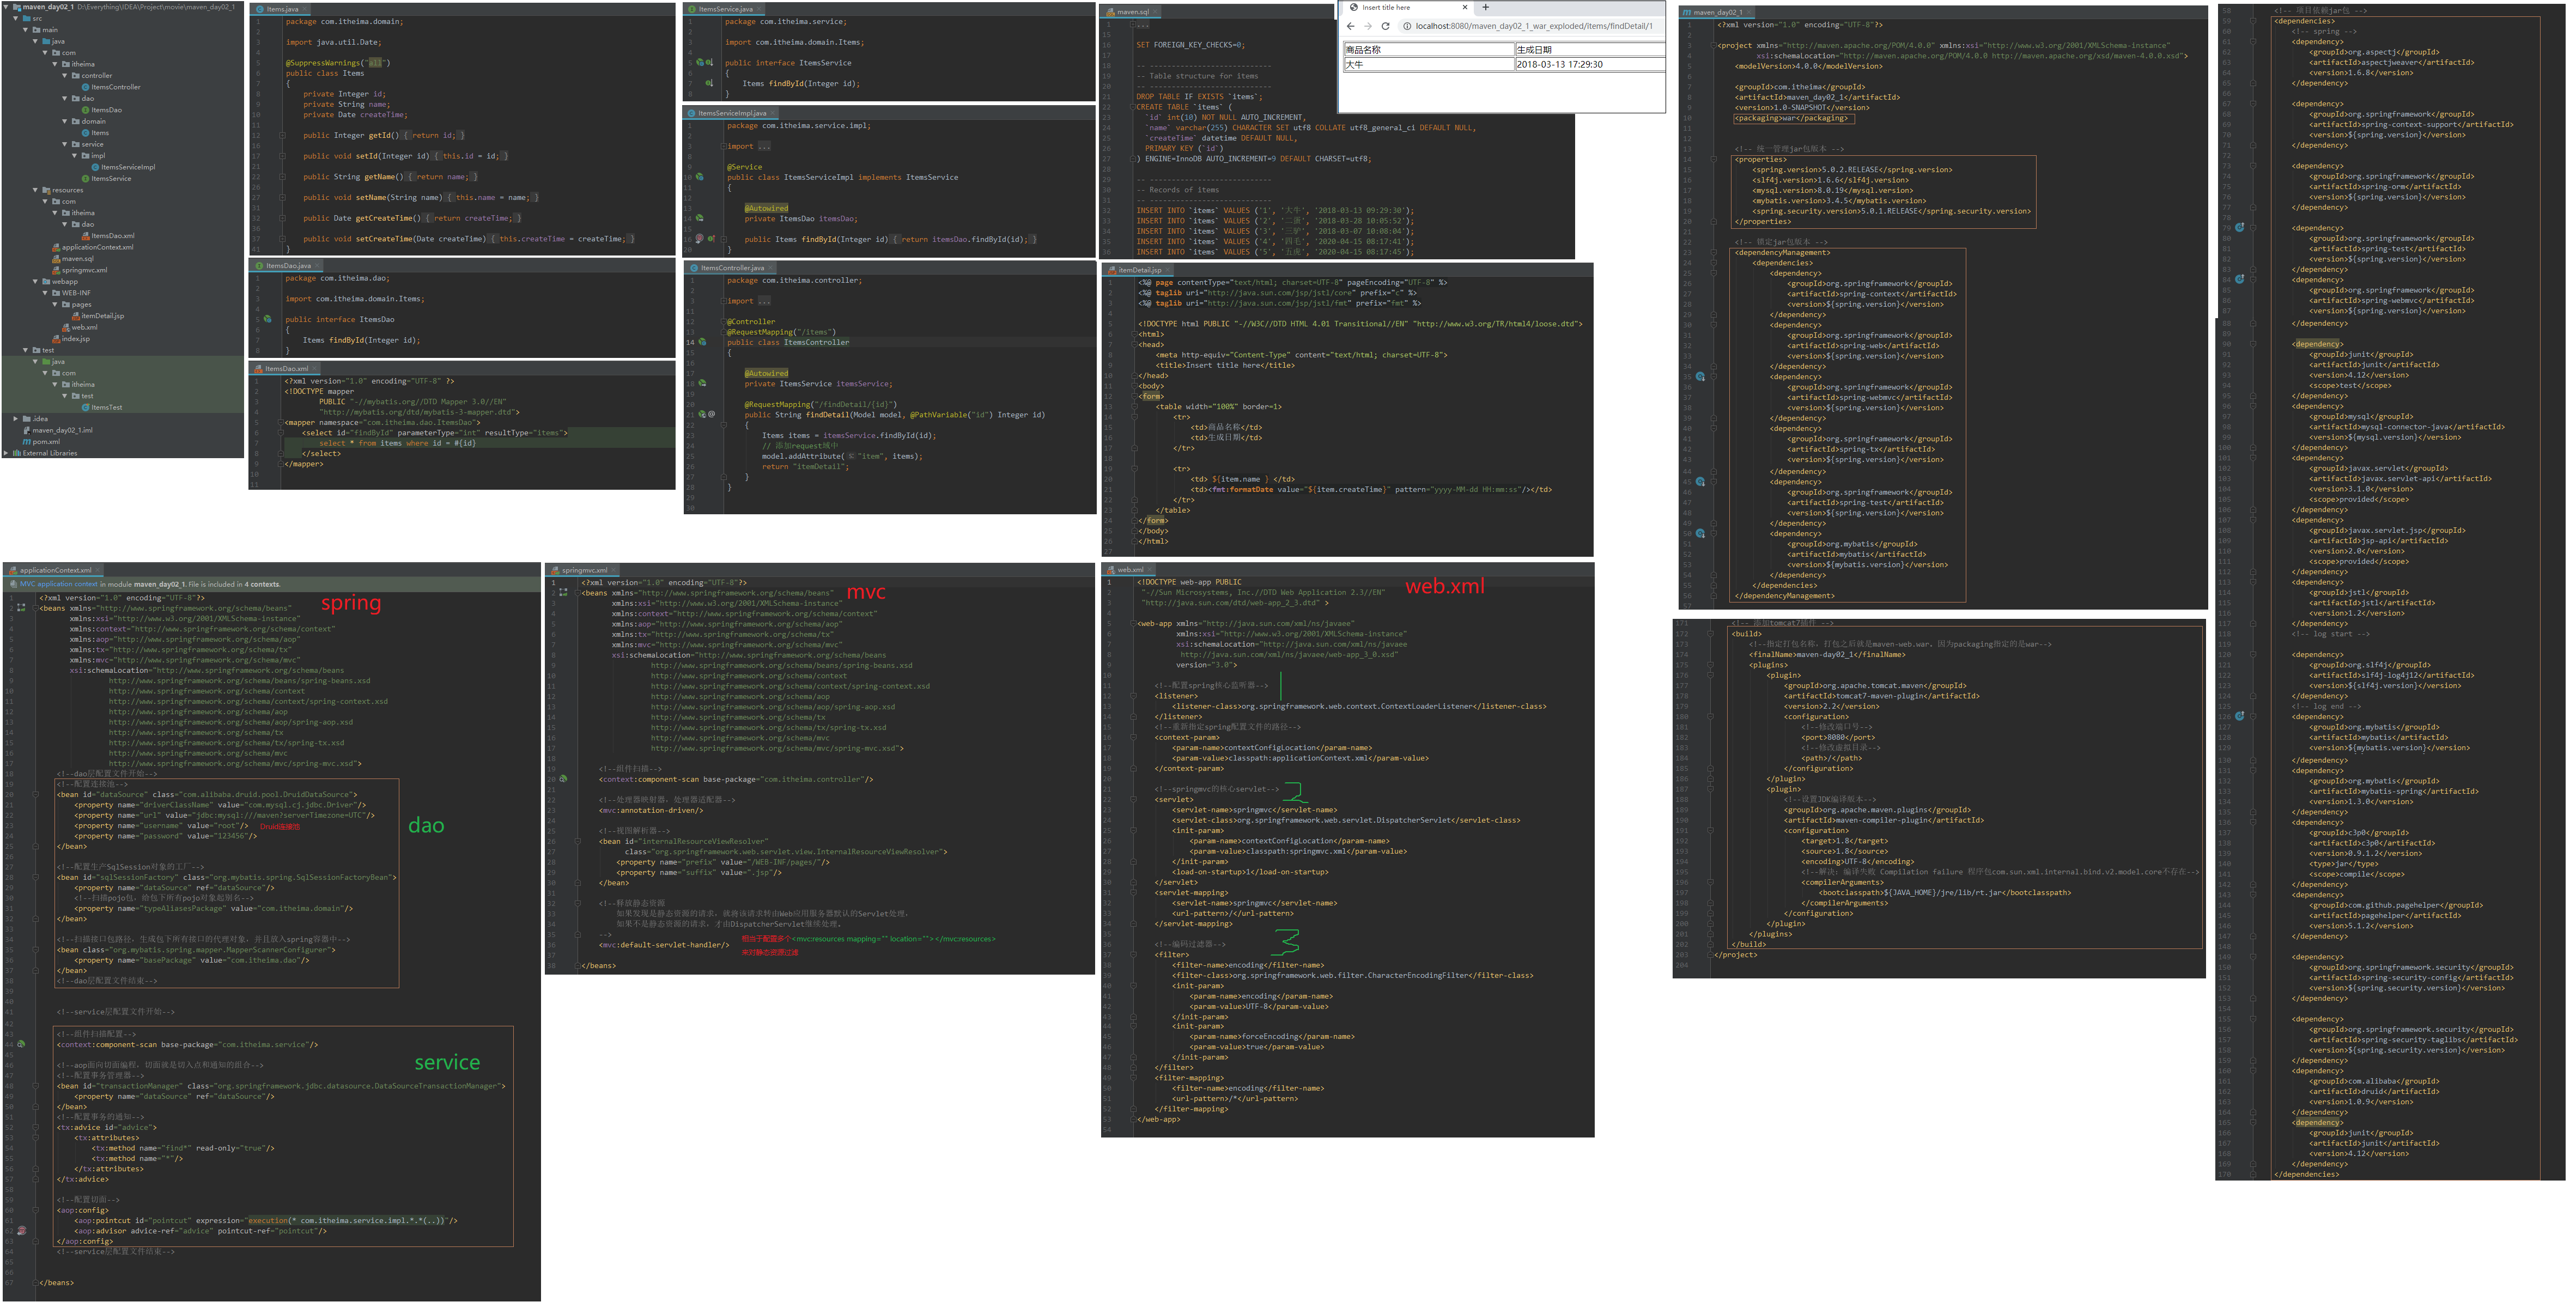This screenshot has width=2576, height=1314.
Task: Click Spring beans gutter icon in springmvc.xml line 2
Action: click(564, 592)
